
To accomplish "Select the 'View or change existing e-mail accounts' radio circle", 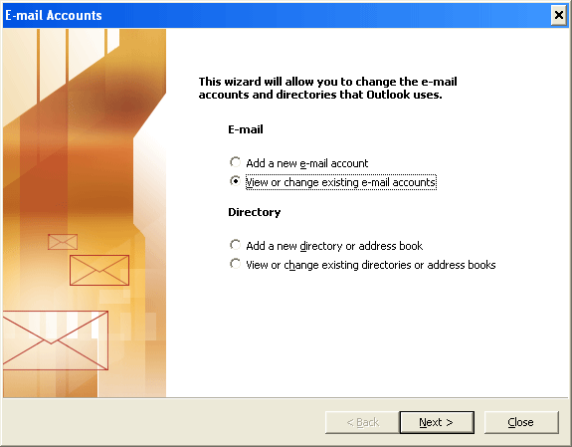I will coord(236,181).
